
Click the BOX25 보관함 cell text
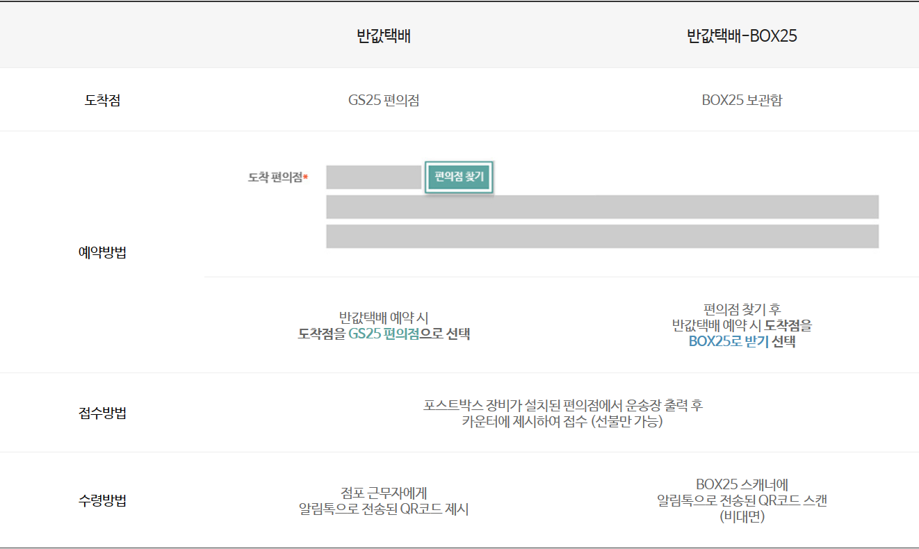(x=742, y=100)
